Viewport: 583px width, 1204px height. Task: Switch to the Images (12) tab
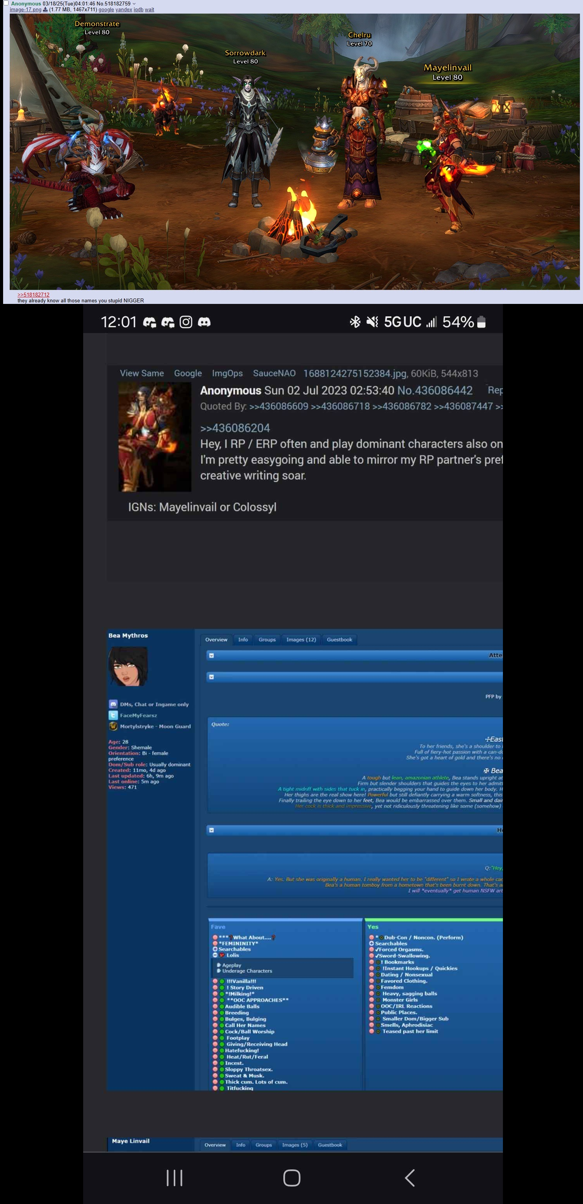tap(301, 639)
